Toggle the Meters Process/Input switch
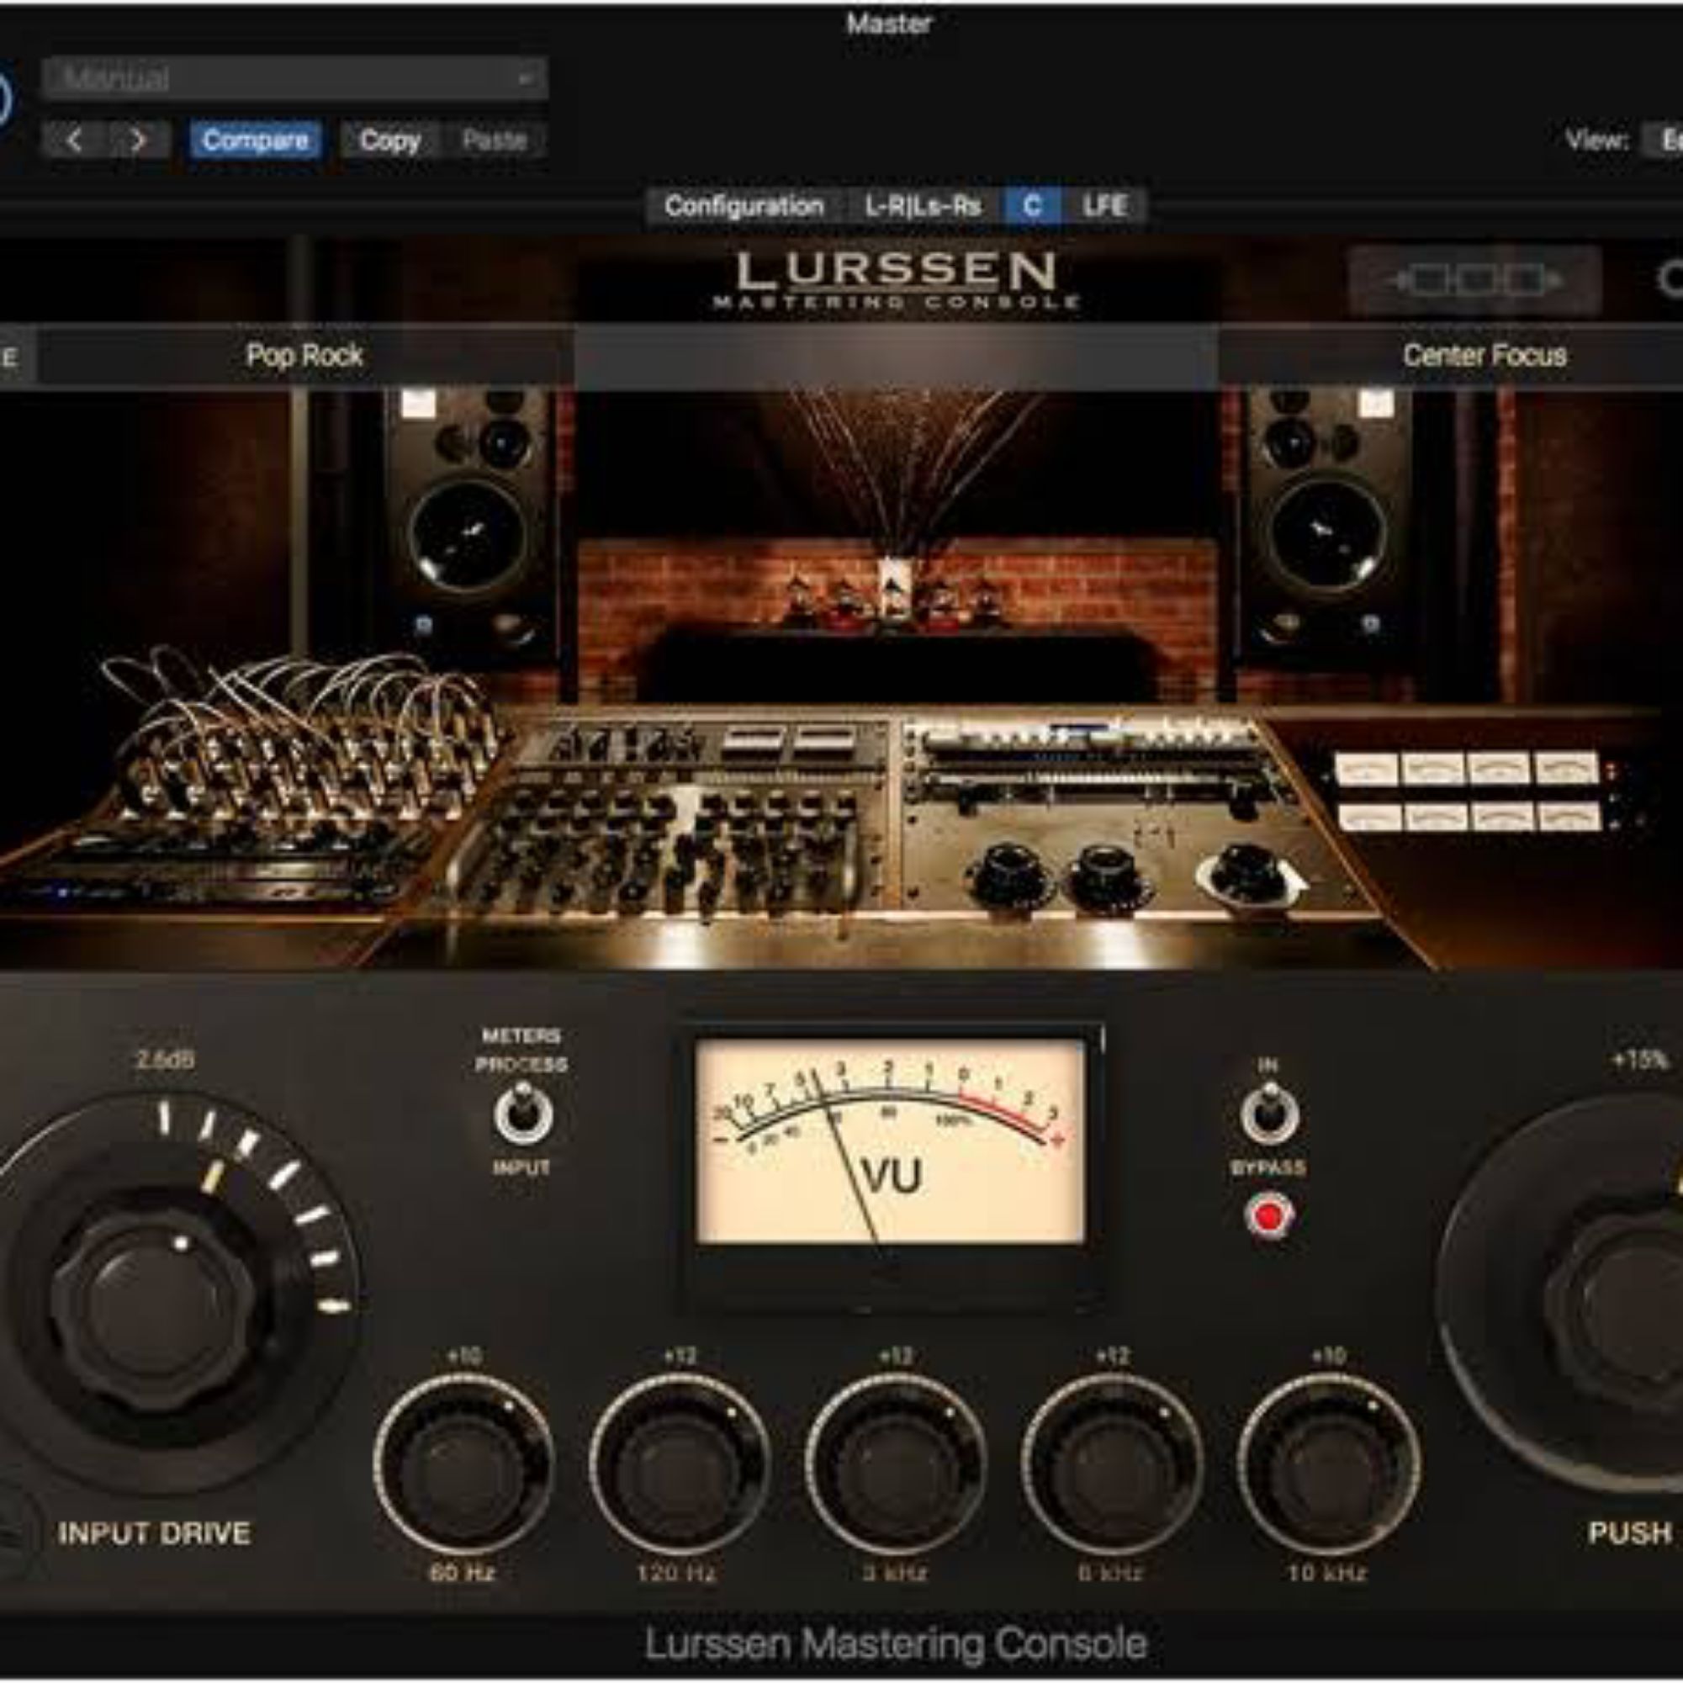 click(522, 1114)
